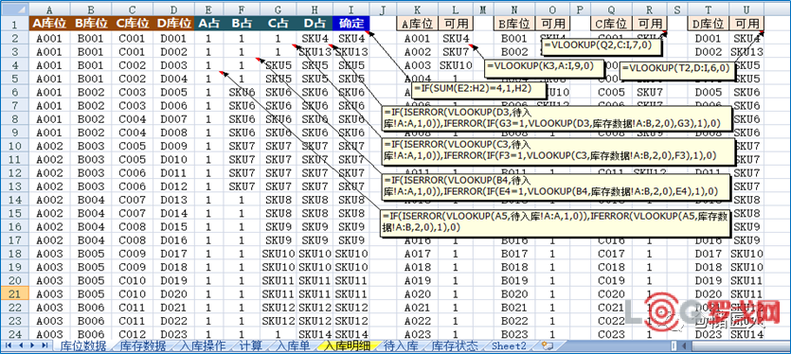Select column A header
Viewport: 791px width, 354px height.
(x=49, y=9)
